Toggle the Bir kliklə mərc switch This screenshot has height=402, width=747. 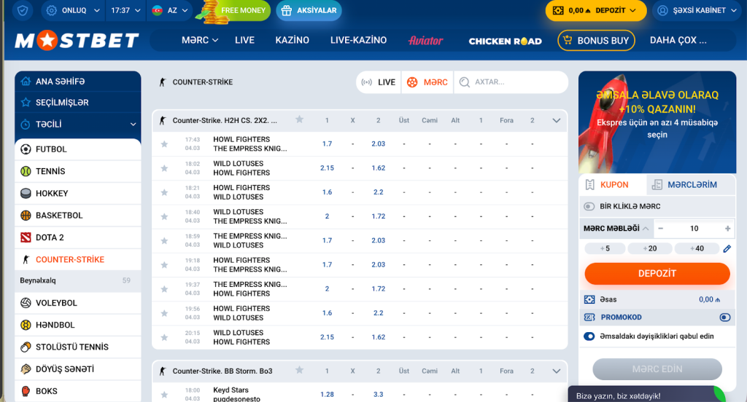(x=589, y=207)
